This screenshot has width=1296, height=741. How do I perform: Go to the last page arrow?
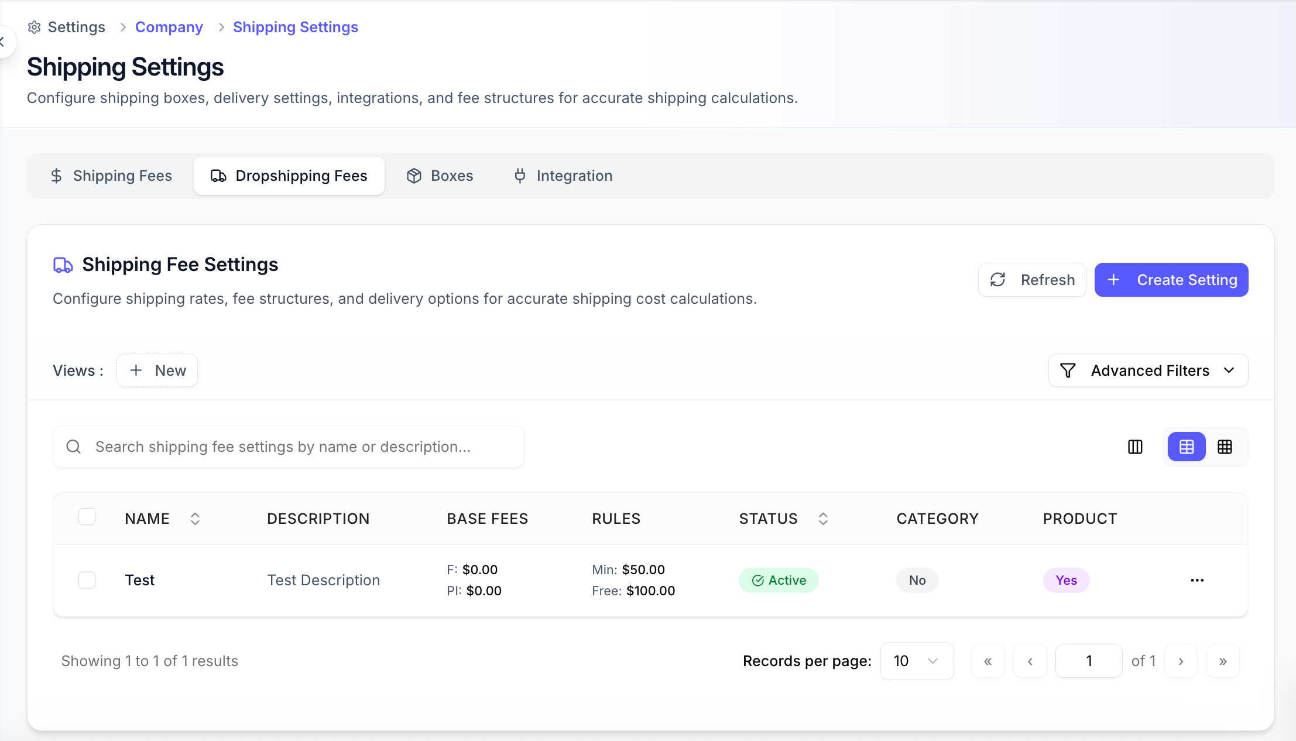[1223, 661]
